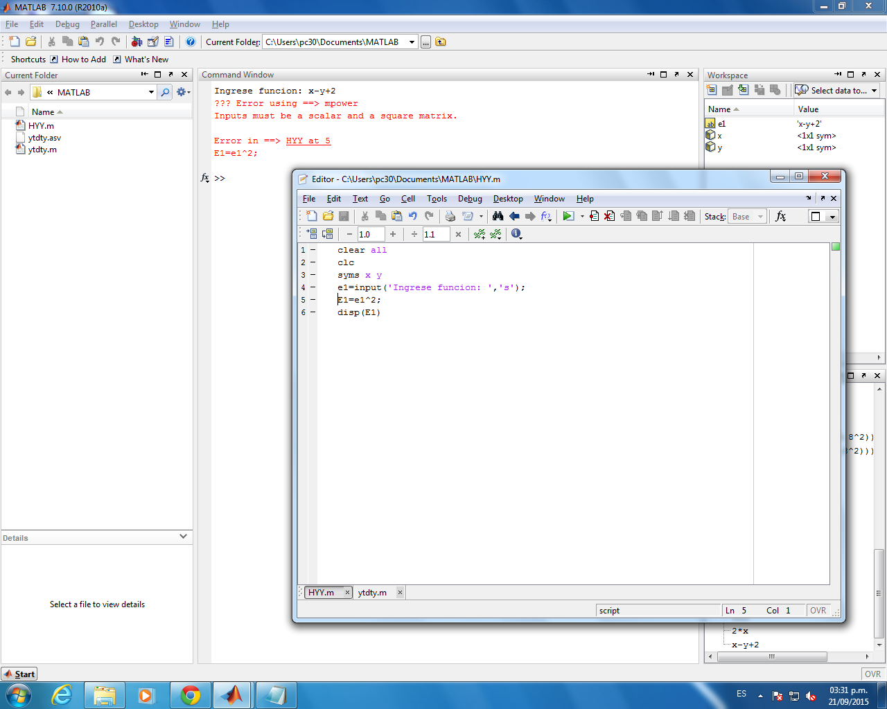Select HYY.m in Current Folder list
This screenshot has width=887, height=709.
pyautogui.click(x=41, y=126)
